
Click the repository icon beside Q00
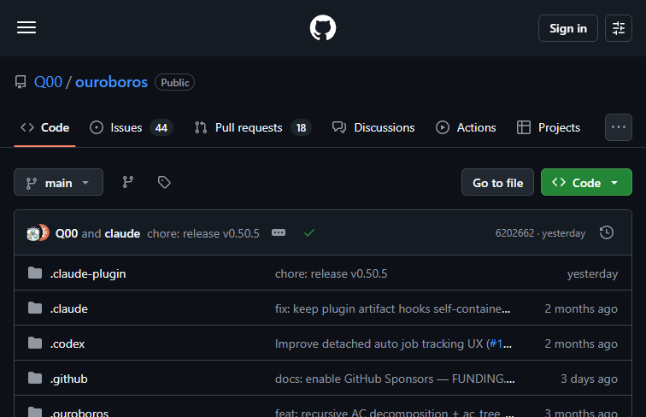pos(21,82)
